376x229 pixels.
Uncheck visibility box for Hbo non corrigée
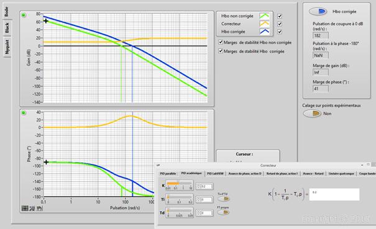click(280, 16)
